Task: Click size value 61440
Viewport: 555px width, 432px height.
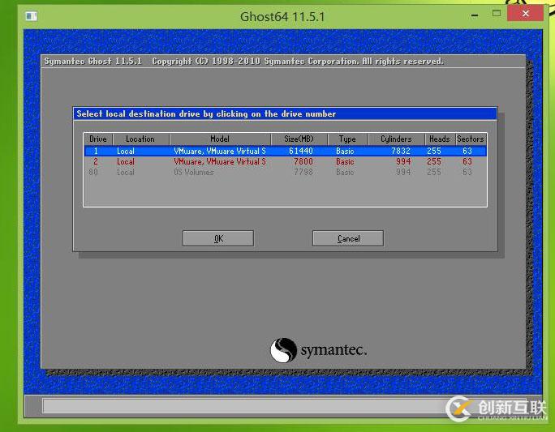Action: pos(301,151)
